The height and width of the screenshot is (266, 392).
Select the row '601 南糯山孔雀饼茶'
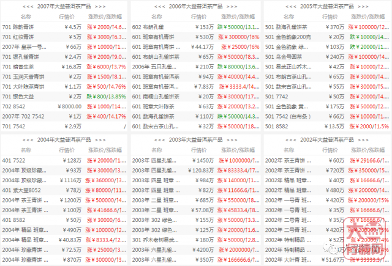coord(195,97)
